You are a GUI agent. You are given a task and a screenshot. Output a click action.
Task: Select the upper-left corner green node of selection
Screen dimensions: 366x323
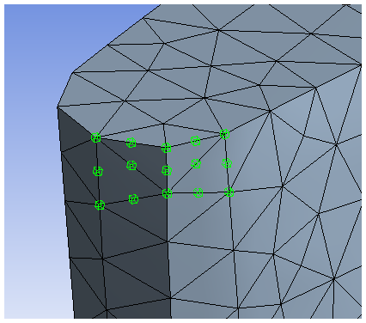(96, 137)
